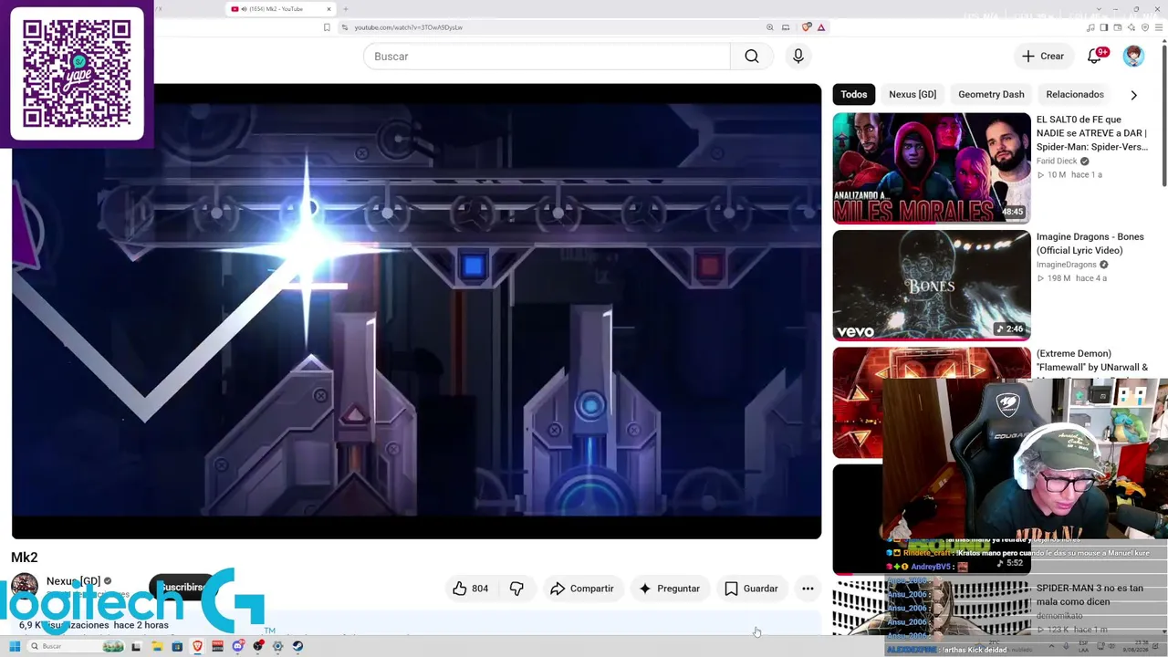Select the Nexus [GD] filter chip

[912, 94]
